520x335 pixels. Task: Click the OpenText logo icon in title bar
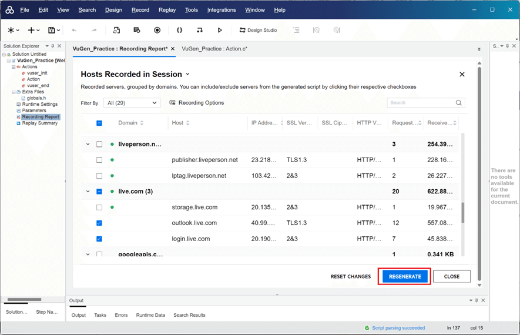(9, 10)
